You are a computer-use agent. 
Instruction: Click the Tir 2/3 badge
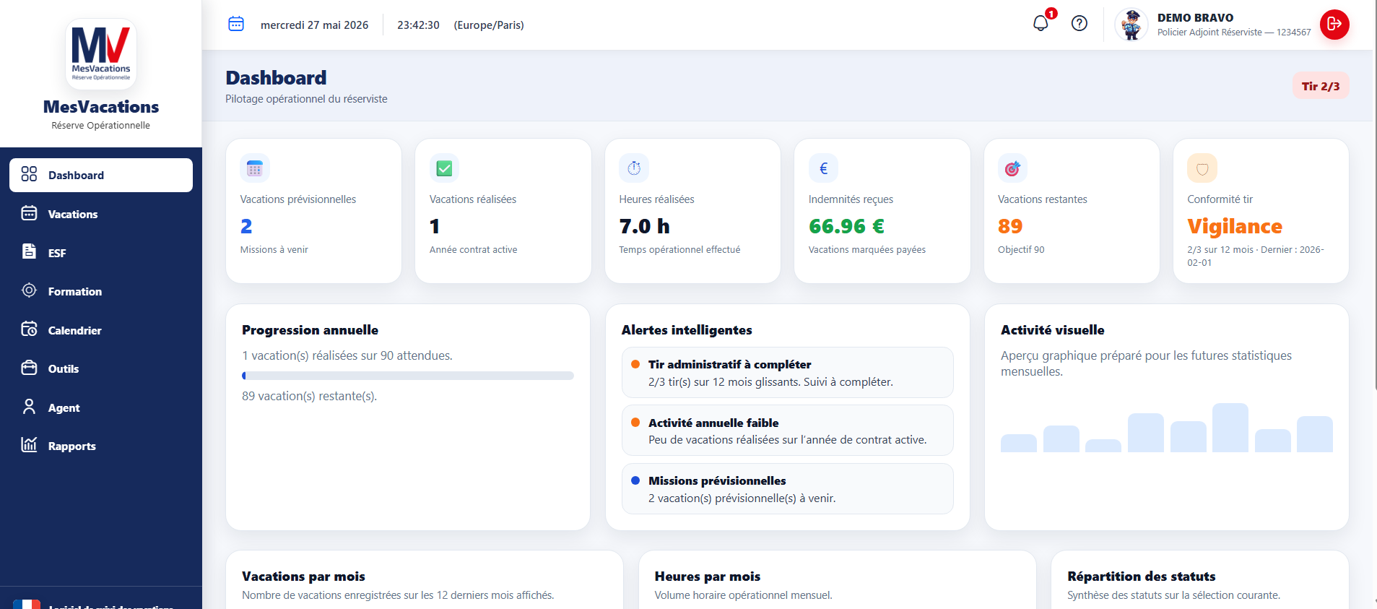click(x=1321, y=86)
